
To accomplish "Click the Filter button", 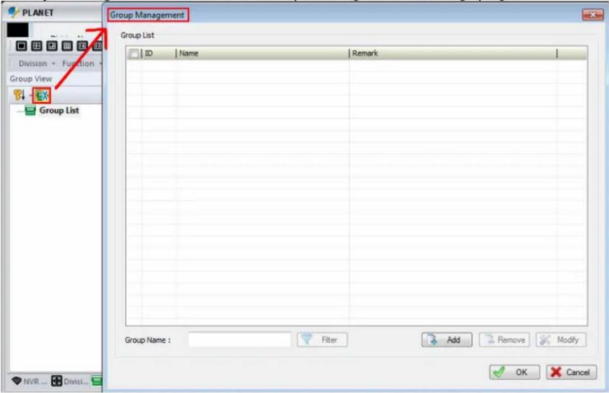I will pos(322,340).
